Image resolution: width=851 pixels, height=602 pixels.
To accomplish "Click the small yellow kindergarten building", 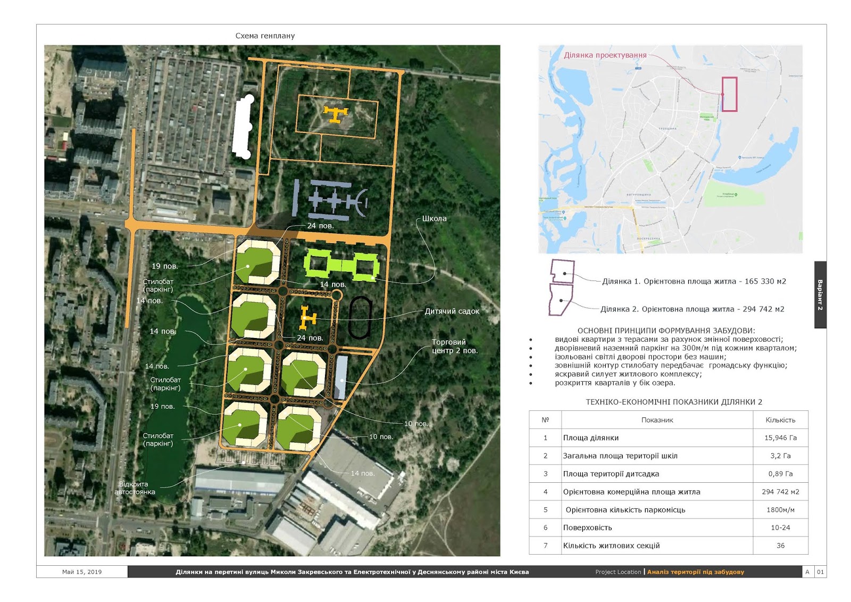I will pos(308,317).
